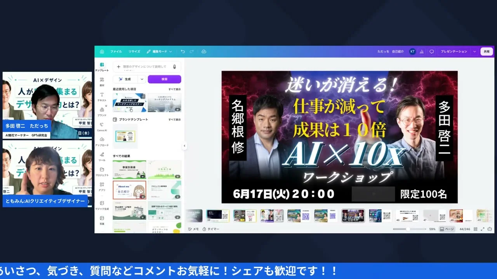Open the マジック生成 panel

102,205
